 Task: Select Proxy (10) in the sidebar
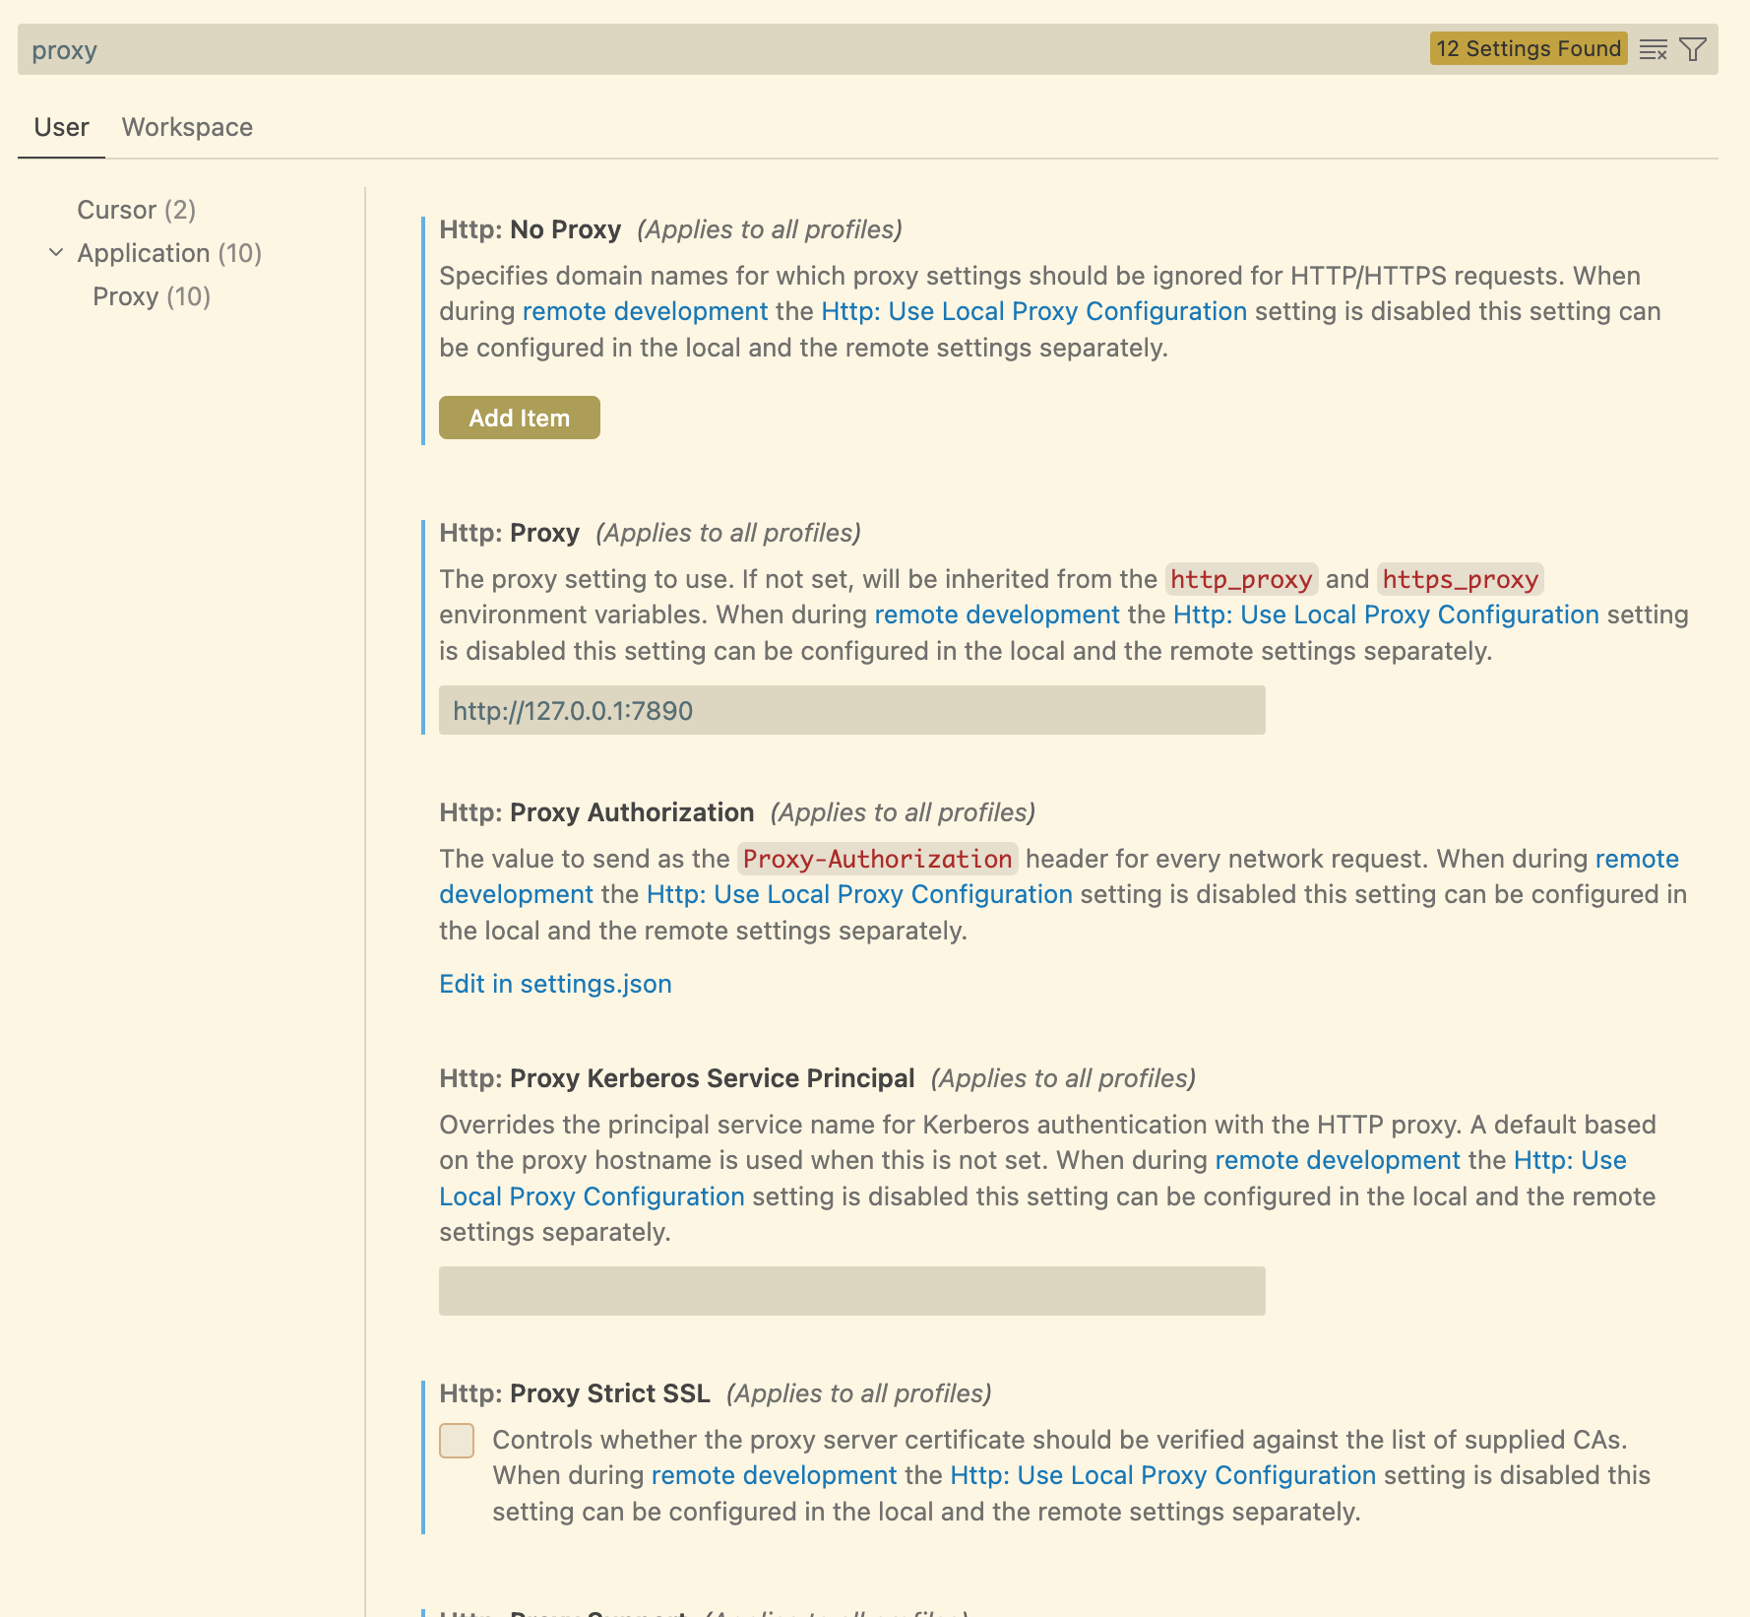click(152, 296)
